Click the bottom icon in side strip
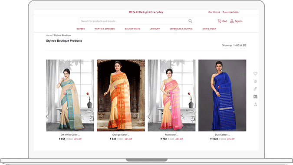 coord(255,104)
